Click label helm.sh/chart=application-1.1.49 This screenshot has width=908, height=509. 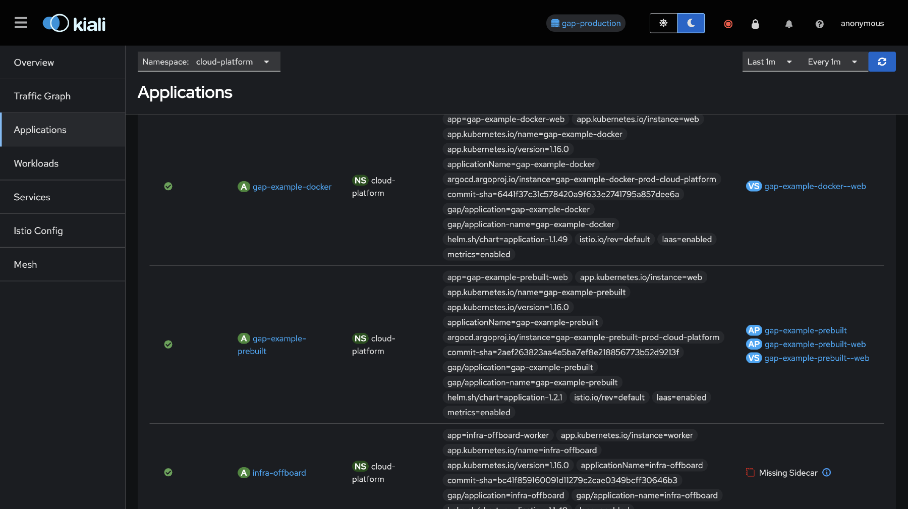[x=507, y=240]
